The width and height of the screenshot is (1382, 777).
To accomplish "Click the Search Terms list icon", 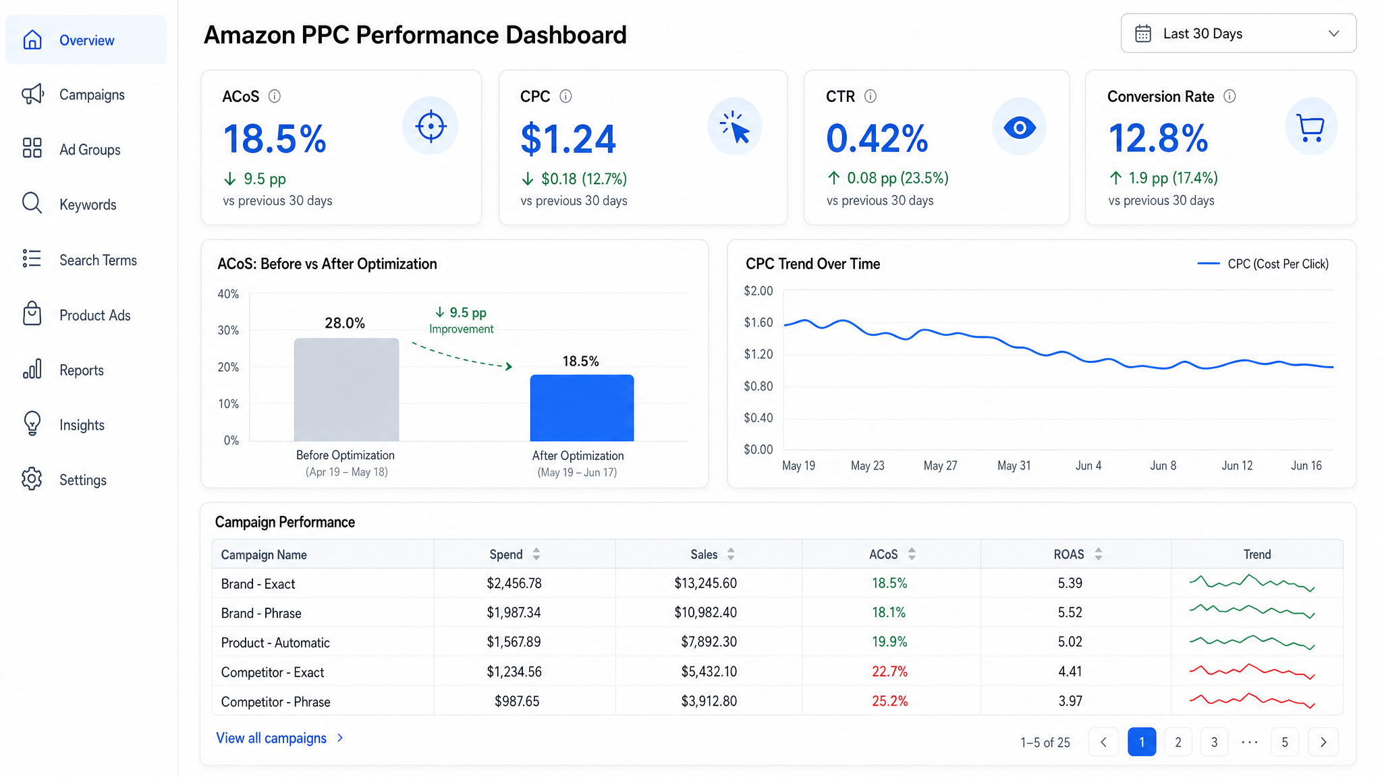I will point(32,259).
